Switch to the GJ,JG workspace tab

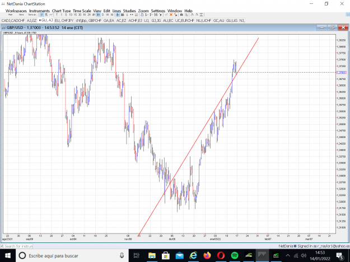[156, 21]
